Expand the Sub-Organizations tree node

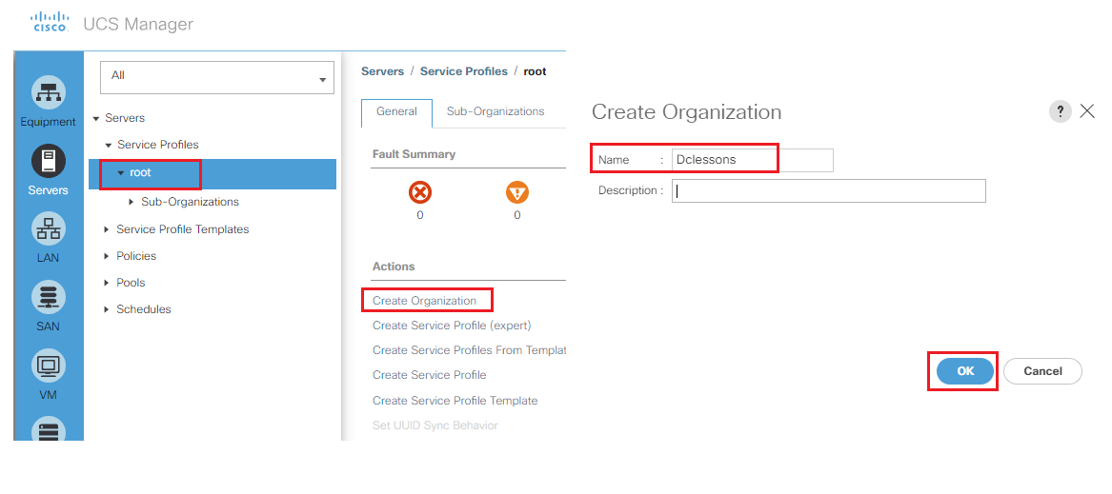(x=131, y=202)
